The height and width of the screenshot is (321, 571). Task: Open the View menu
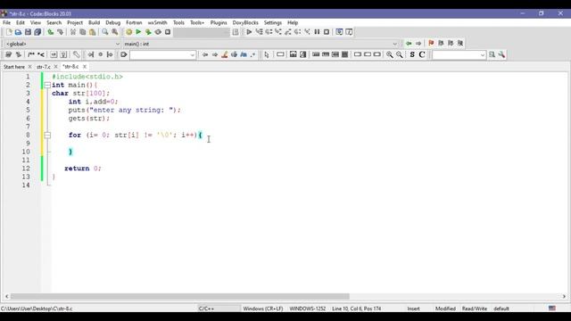click(36, 22)
